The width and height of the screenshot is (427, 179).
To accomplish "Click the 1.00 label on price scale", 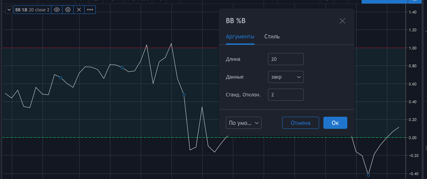I will (413, 48).
